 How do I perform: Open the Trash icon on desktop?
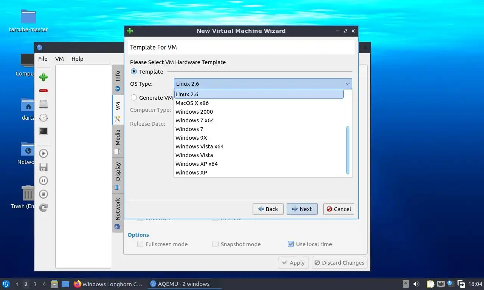[28, 193]
